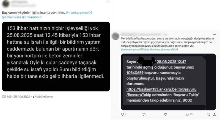Enlarge the black 153 ihbar text image
Screen dimensions: 220x123
(56, 57)
